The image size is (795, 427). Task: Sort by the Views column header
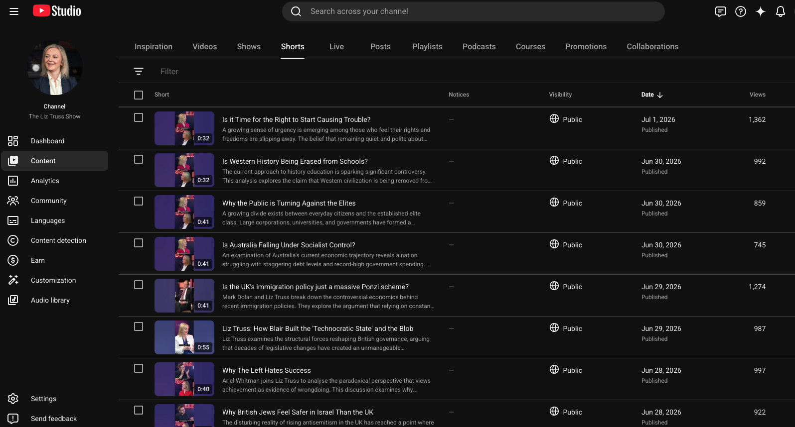tap(757, 95)
